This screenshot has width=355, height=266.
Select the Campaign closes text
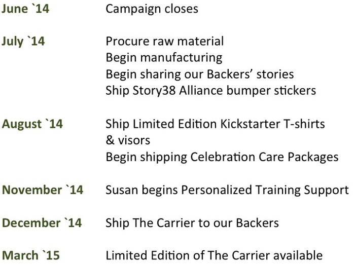152,10
